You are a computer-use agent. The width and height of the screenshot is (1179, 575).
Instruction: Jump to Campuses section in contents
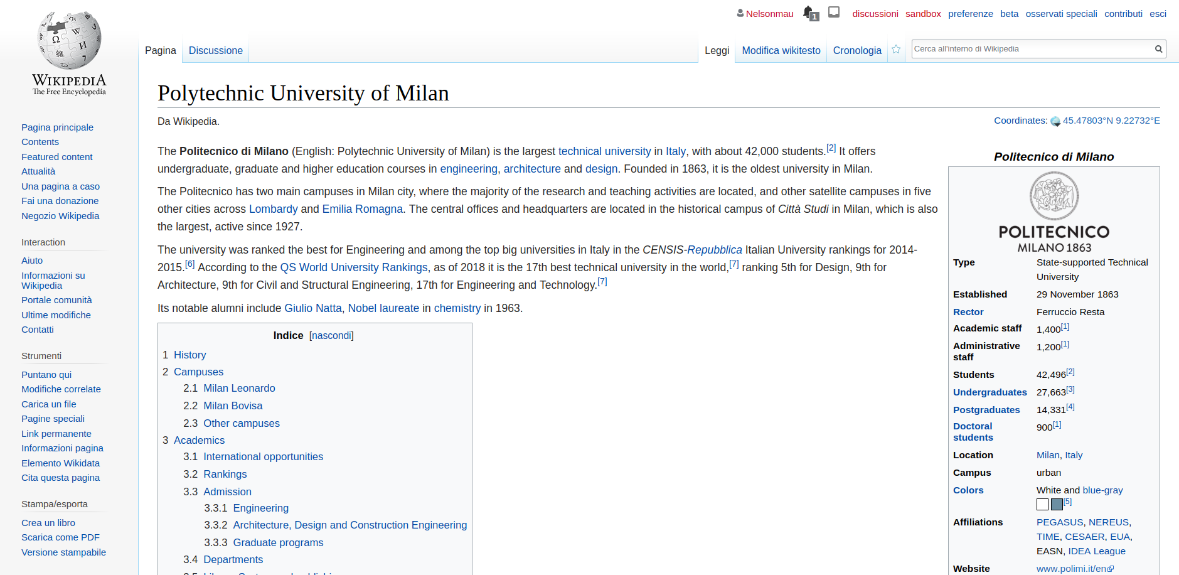coord(198,372)
